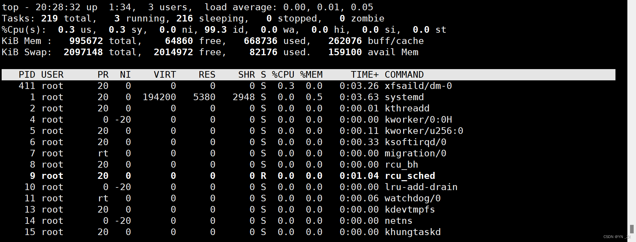Click the 262076 buff/cache value
The height and width of the screenshot is (242, 636).
pos(345,41)
